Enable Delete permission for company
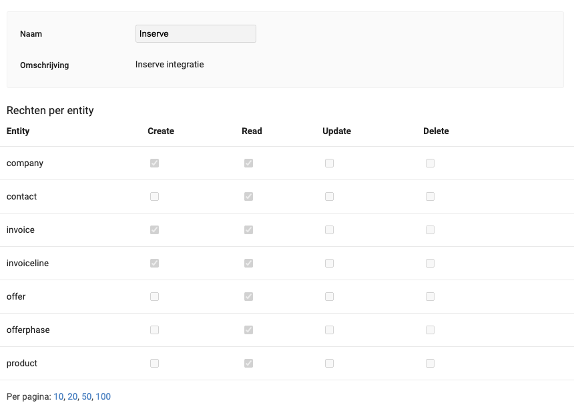 tap(431, 163)
